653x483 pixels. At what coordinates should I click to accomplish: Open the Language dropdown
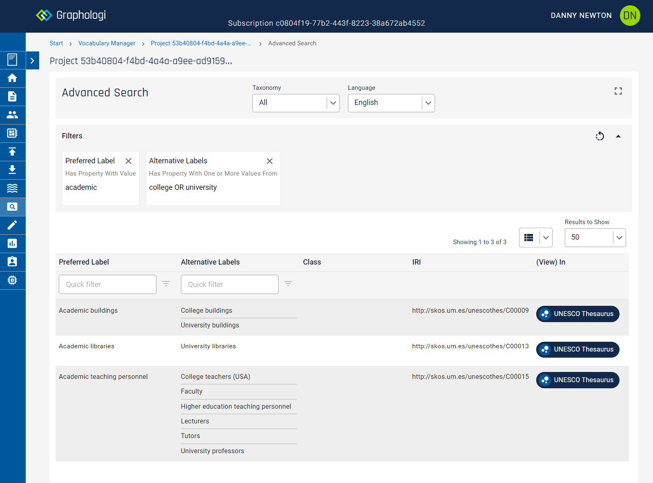pos(391,103)
